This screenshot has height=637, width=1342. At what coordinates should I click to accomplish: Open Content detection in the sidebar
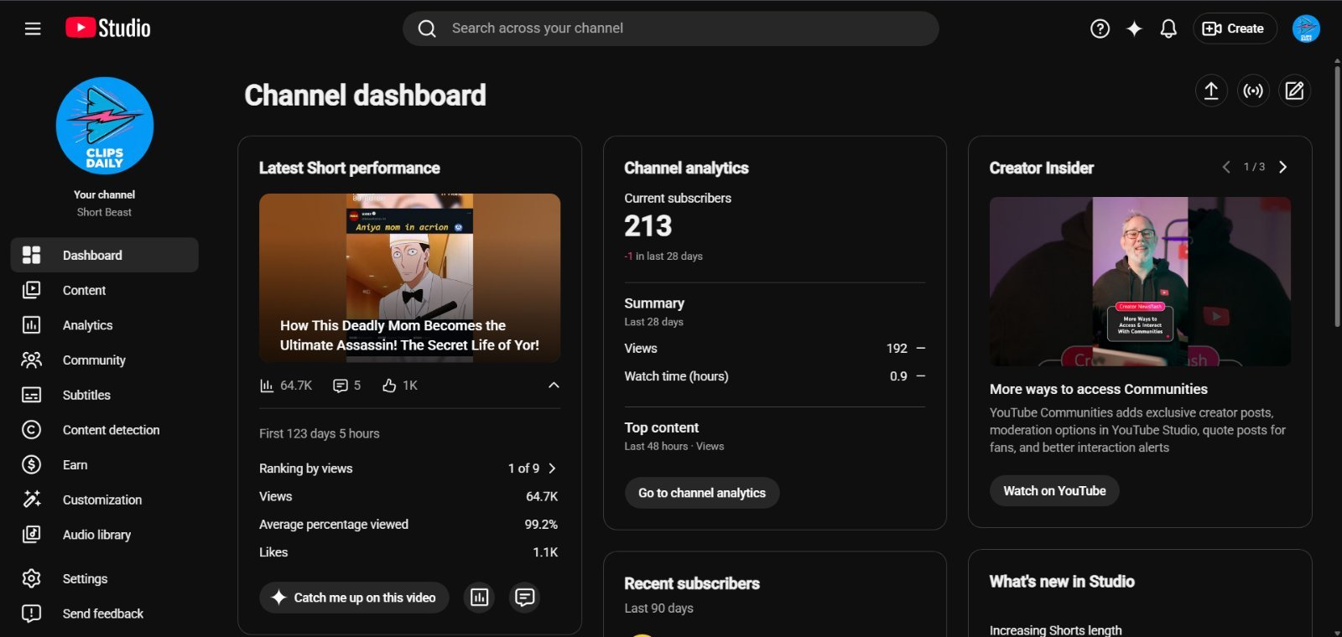[x=105, y=430]
